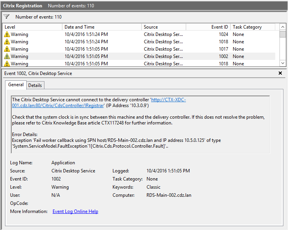
Task: Click warning icon of Event ID 1002 row
Action: pyautogui.click(x=7, y=56)
